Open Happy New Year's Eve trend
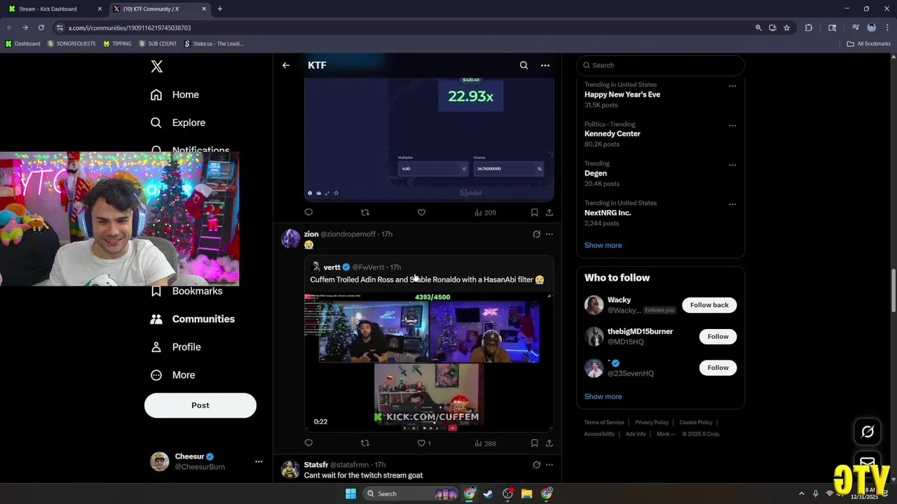 622,94
